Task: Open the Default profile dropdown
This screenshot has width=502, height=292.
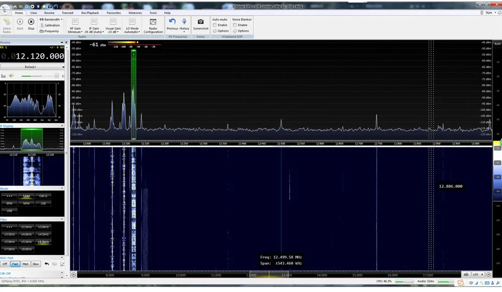Action: [33, 67]
